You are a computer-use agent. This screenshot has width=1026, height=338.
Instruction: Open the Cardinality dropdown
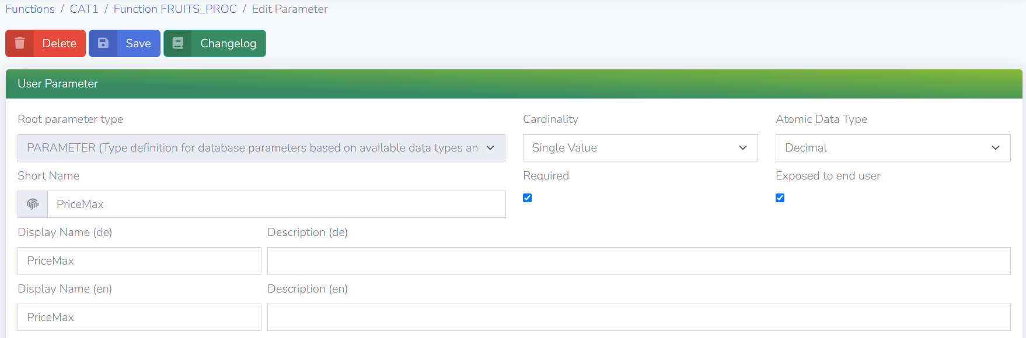[640, 147]
